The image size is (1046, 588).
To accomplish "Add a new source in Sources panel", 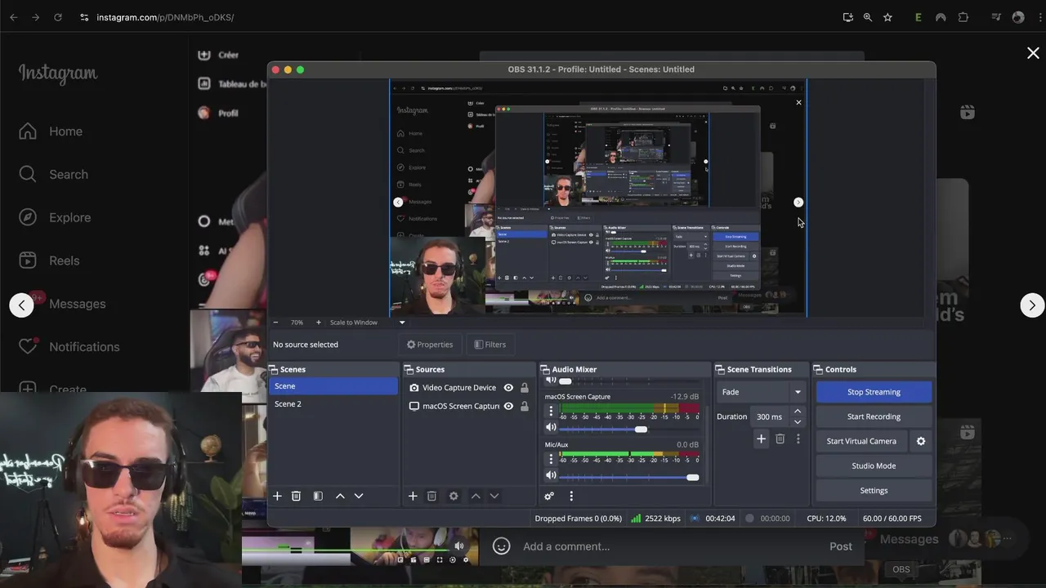I will pyautogui.click(x=413, y=496).
